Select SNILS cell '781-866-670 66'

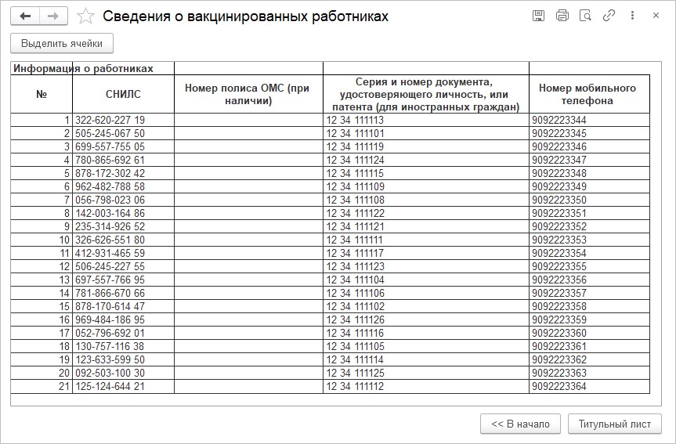coord(123,293)
